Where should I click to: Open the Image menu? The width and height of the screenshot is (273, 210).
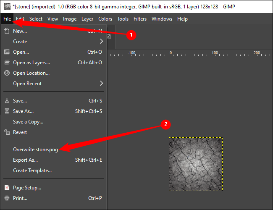[70, 19]
